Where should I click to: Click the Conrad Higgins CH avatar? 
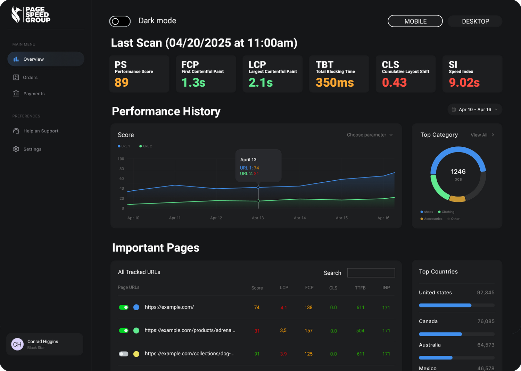coord(17,344)
